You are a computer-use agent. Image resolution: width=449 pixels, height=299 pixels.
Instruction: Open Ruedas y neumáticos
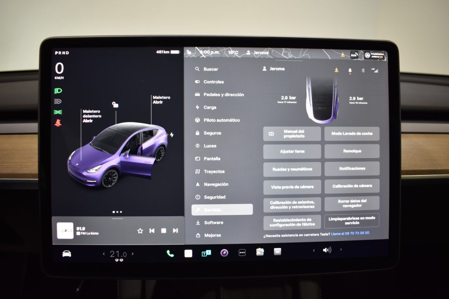pyautogui.click(x=292, y=169)
